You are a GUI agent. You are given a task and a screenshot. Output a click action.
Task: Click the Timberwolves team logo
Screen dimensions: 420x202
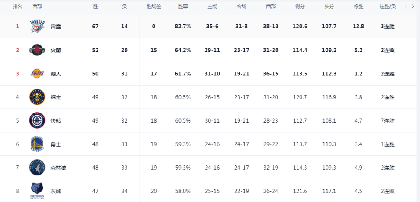point(37,168)
